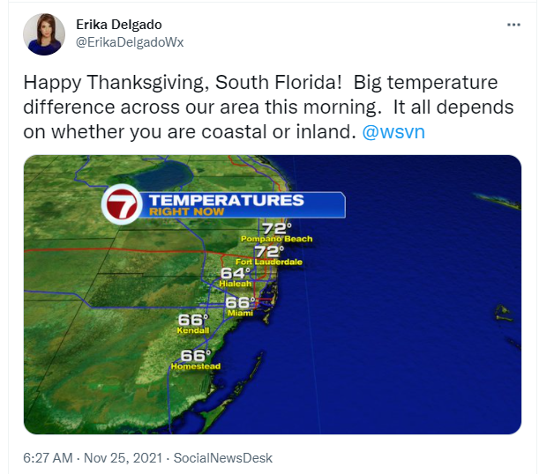
Task: Click the 66° Miami temperature label
Action: (241, 307)
